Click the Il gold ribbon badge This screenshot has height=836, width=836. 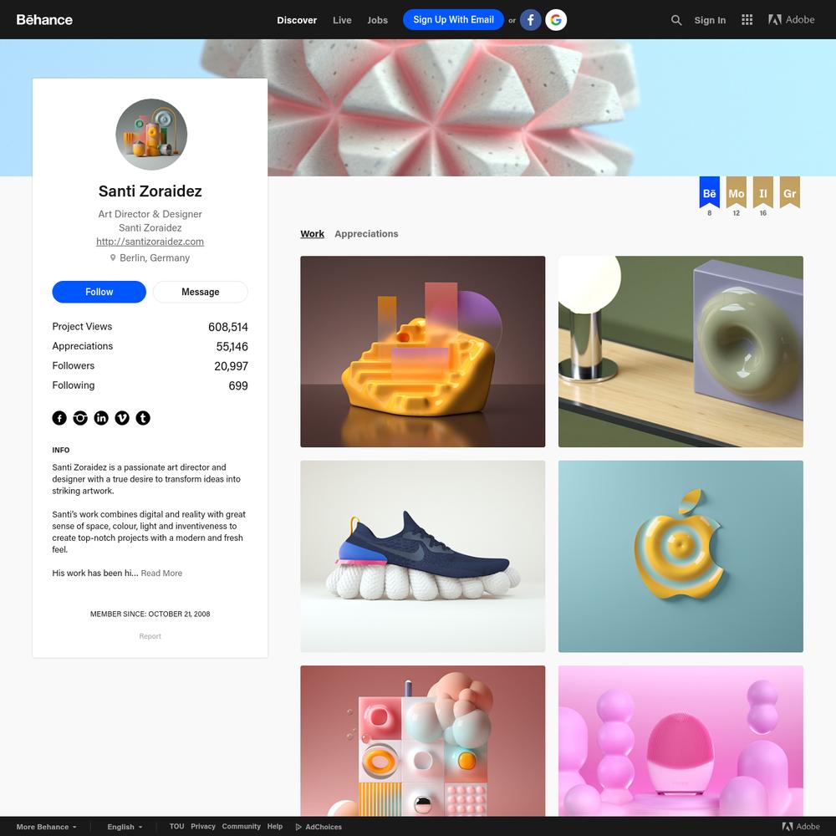point(763,192)
